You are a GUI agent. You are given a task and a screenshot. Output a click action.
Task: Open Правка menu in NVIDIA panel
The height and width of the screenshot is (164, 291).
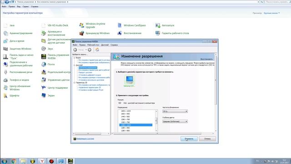pos(82,45)
